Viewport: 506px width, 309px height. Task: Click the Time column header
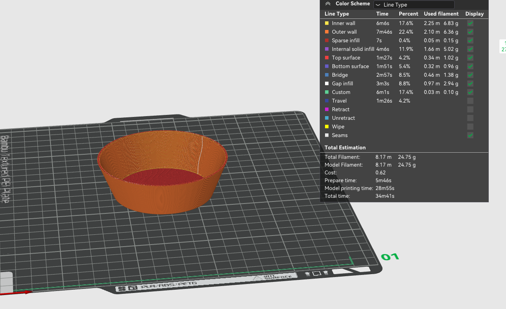tap(382, 14)
